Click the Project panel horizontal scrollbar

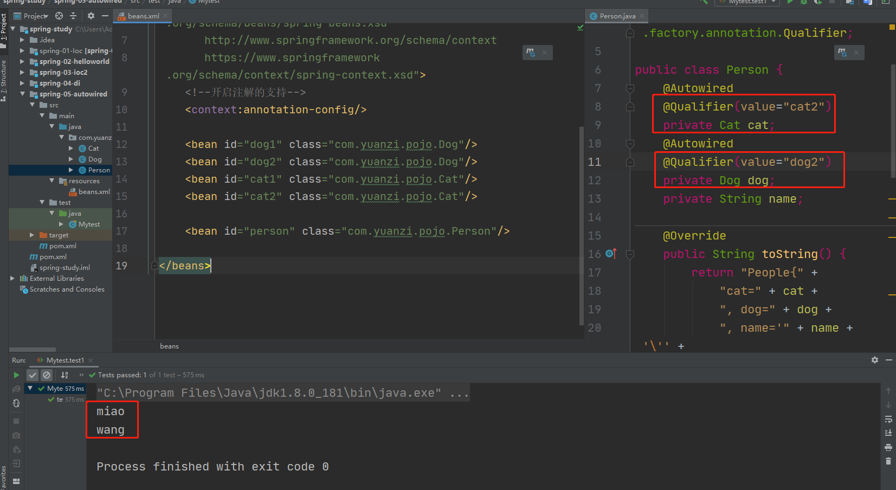pos(32,350)
